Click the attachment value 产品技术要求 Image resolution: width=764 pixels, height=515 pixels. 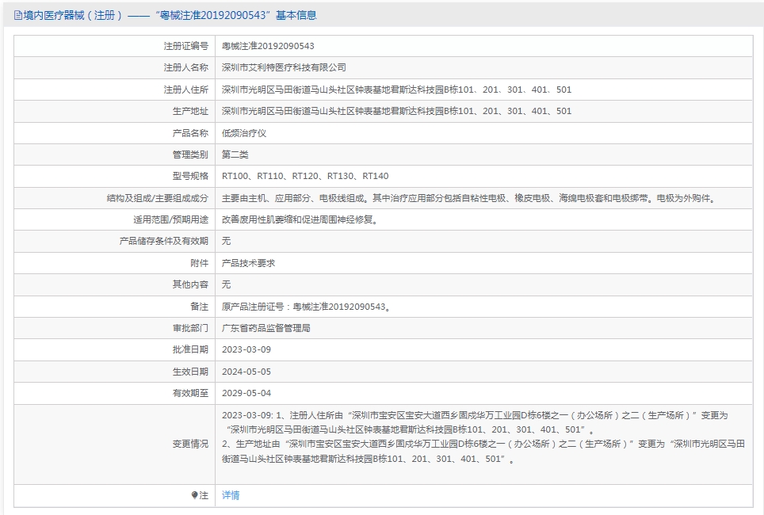(x=249, y=263)
